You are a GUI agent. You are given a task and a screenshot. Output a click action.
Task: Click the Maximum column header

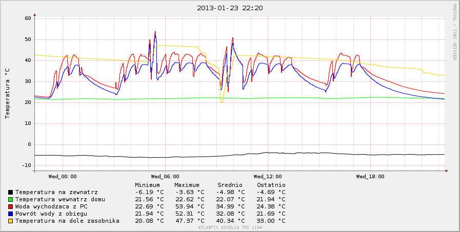click(x=187, y=185)
